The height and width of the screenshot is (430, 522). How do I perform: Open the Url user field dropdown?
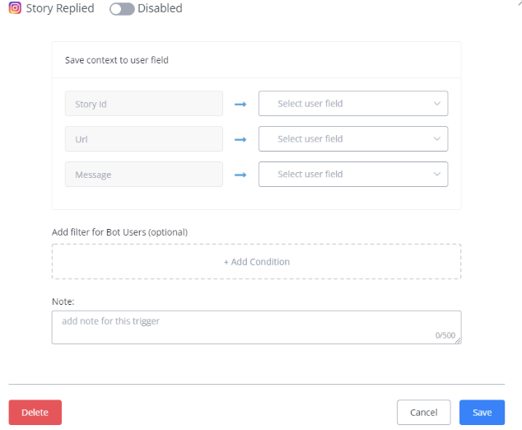point(353,139)
